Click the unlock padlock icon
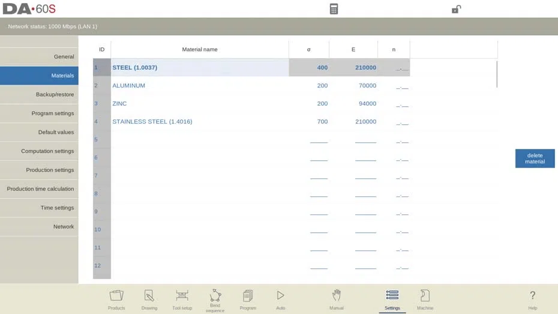The height and width of the screenshot is (314, 558). pyautogui.click(x=456, y=9)
